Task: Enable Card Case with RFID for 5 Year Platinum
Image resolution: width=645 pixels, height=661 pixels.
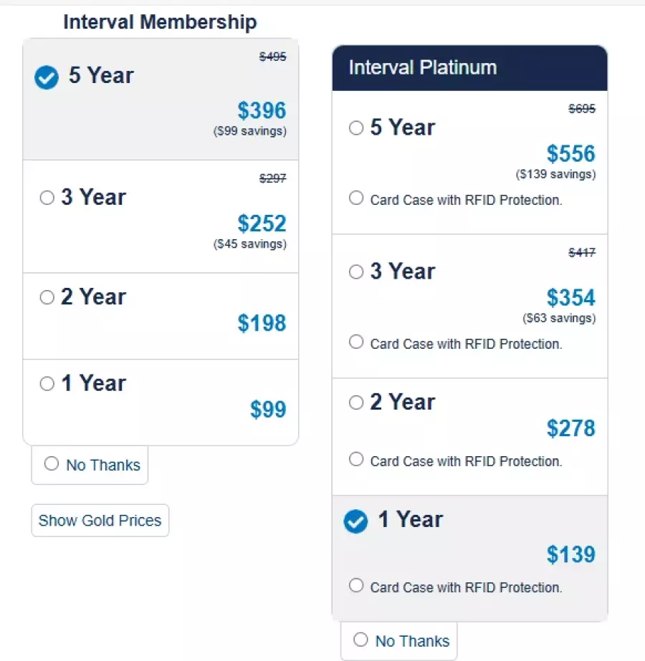Action: (x=356, y=198)
